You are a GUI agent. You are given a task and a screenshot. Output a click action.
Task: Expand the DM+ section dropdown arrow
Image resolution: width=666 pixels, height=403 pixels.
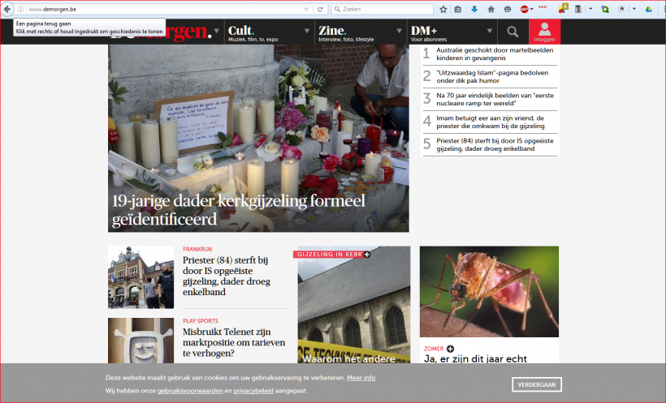tap(490, 31)
